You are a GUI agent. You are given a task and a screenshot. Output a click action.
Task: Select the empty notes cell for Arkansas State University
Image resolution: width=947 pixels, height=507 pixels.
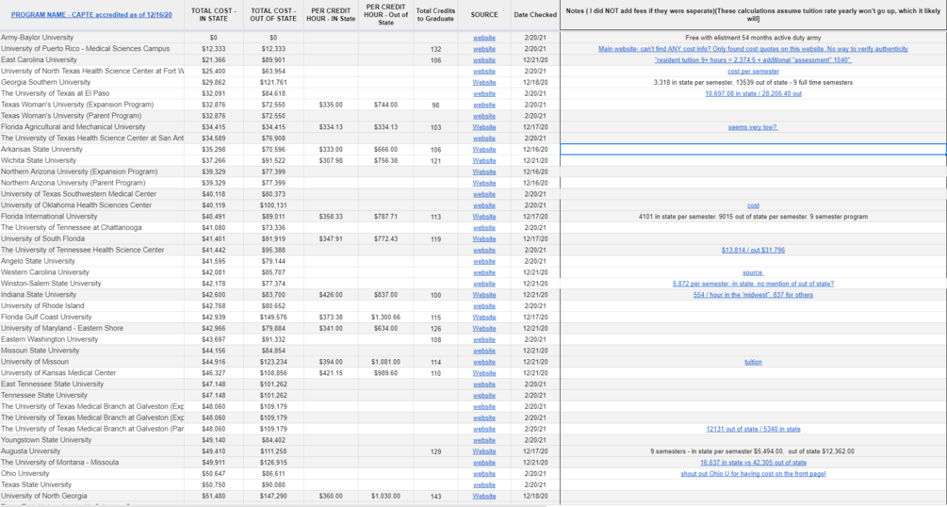[753, 149]
